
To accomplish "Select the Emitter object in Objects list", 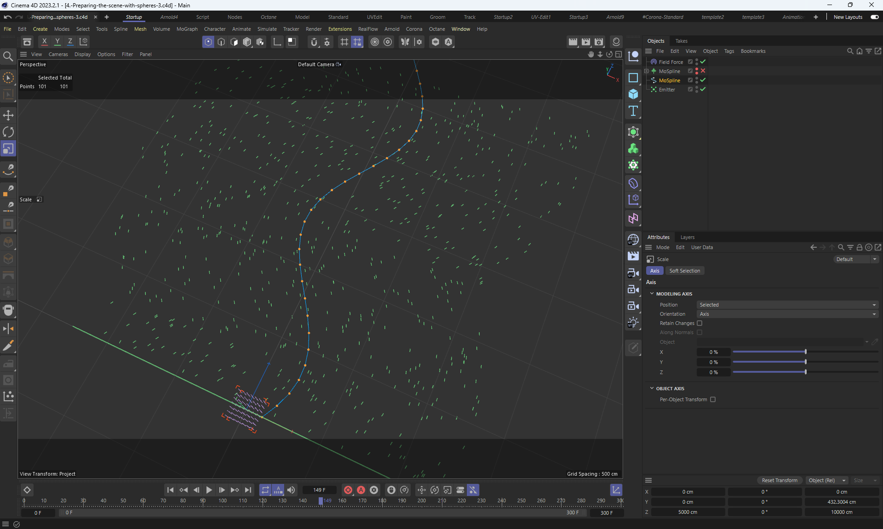I will click(667, 90).
